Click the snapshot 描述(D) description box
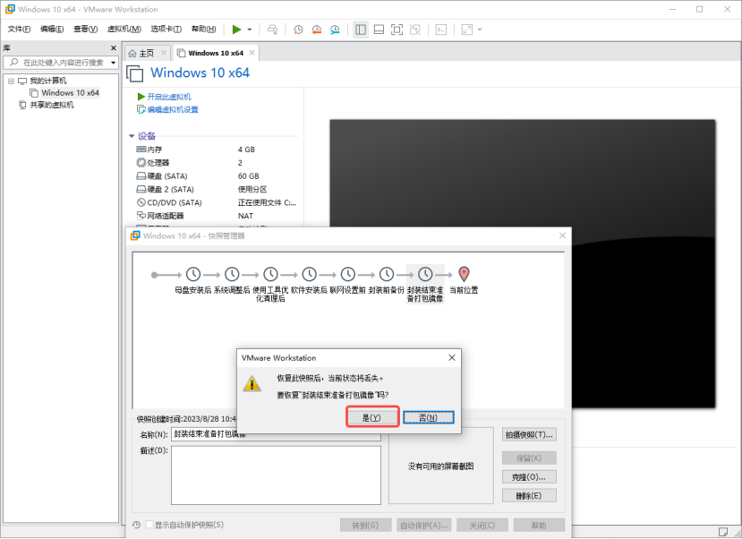 click(276, 475)
